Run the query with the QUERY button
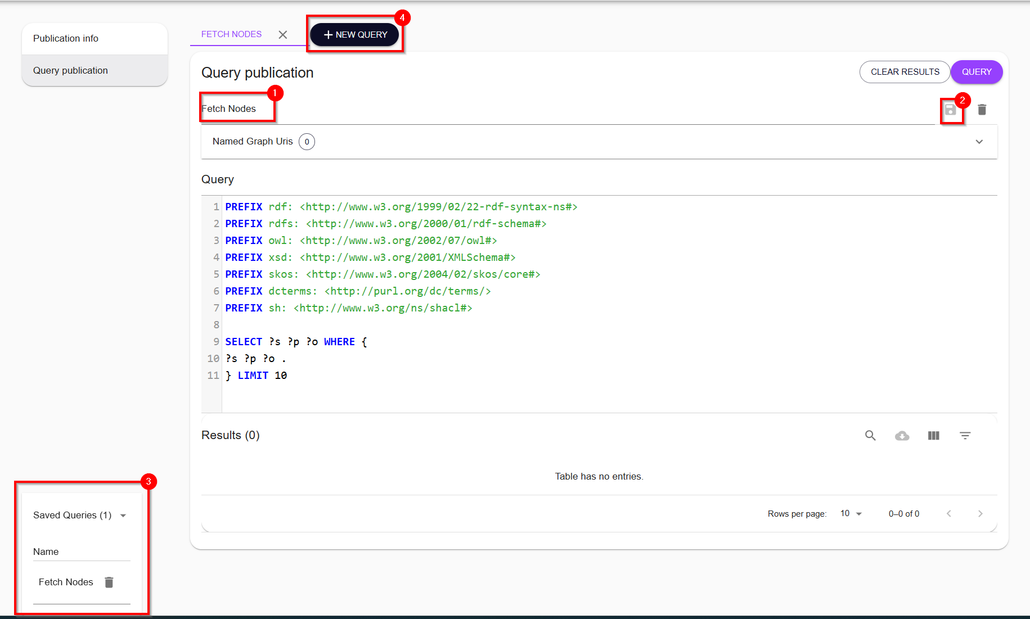Screen dimensions: 1030x619 click(977, 71)
